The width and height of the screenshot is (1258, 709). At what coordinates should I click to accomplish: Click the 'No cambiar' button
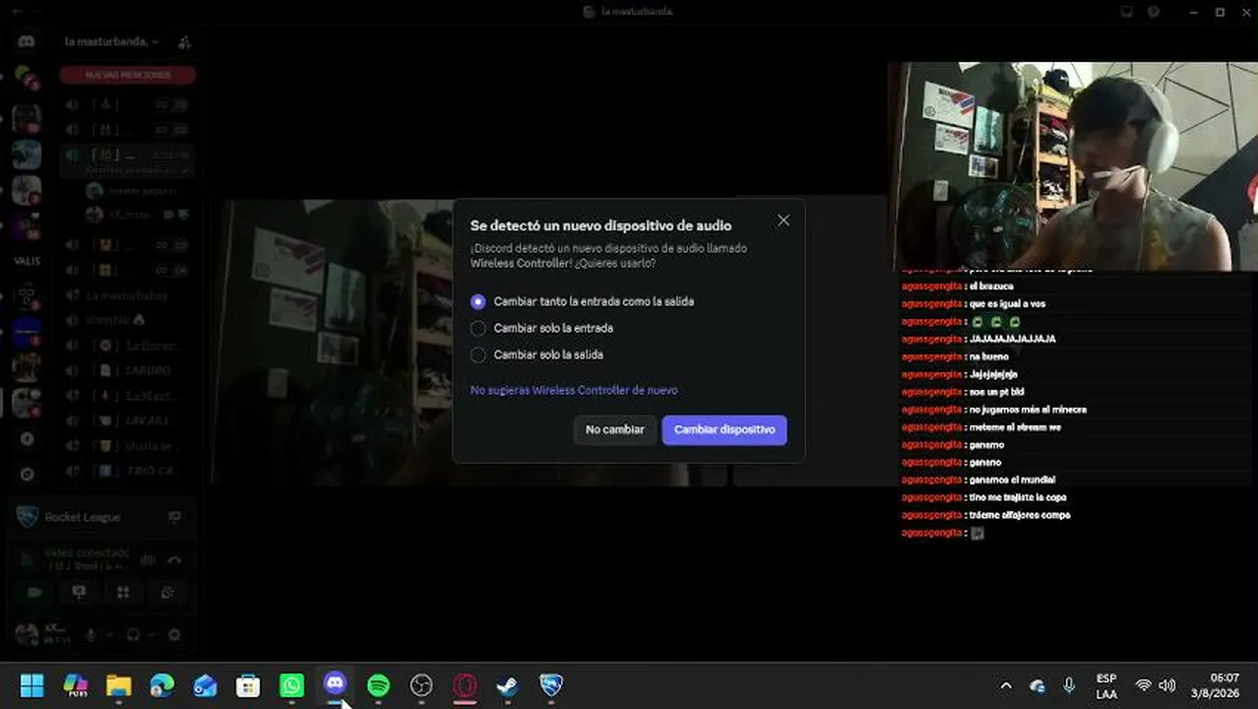tap(615, 429)
